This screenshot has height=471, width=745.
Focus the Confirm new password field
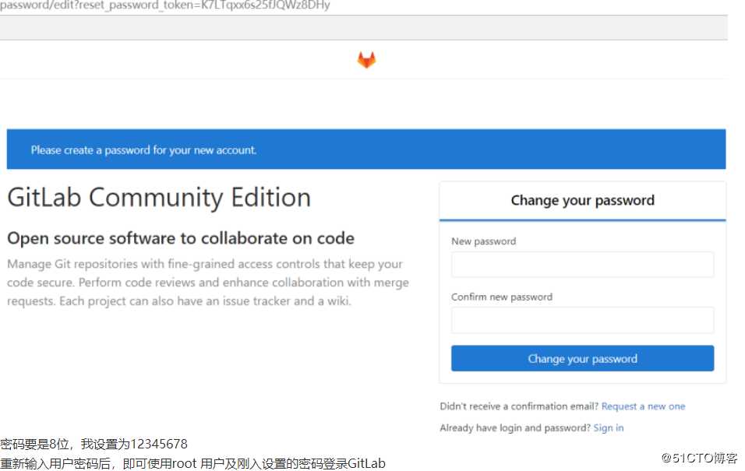coord(582,320)
